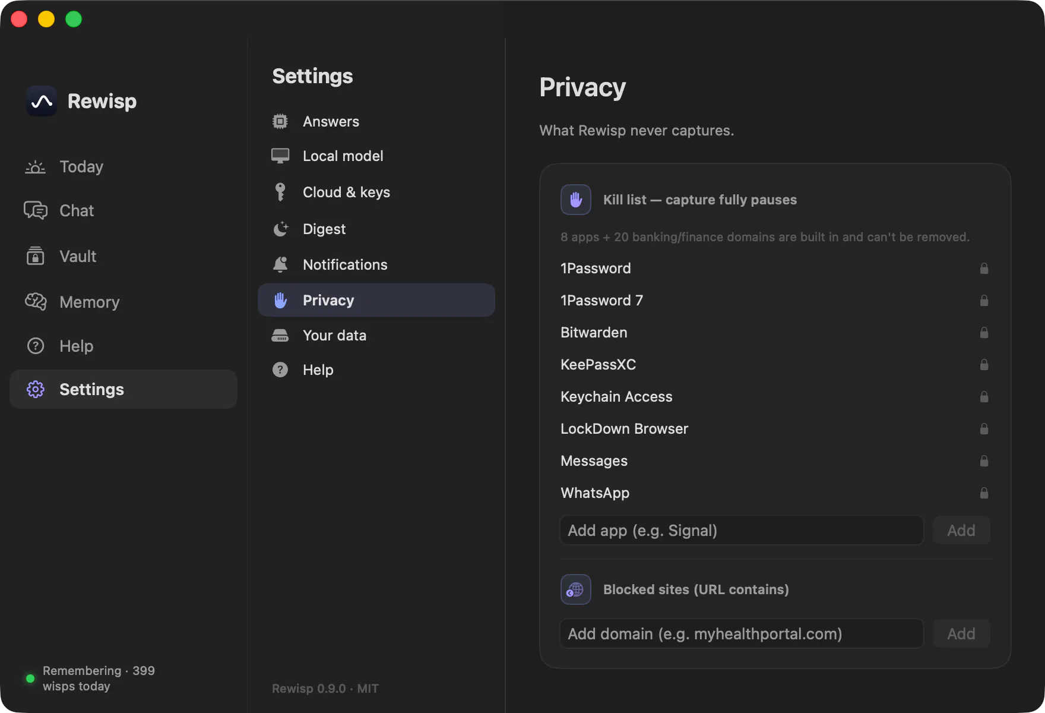Screen dimensions: 1045x713
Task: Open the Memory section
Action: 123,302
